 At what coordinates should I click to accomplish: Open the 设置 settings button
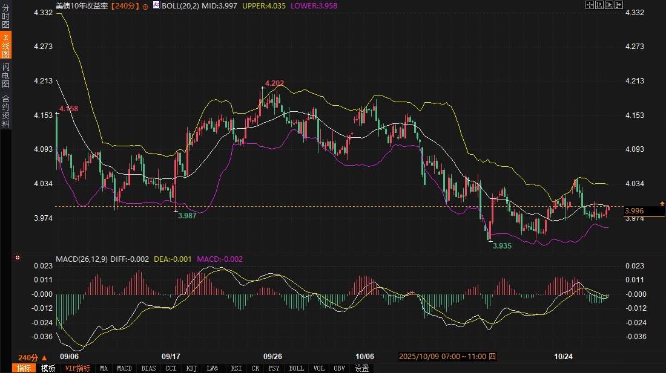click(361, 368)
